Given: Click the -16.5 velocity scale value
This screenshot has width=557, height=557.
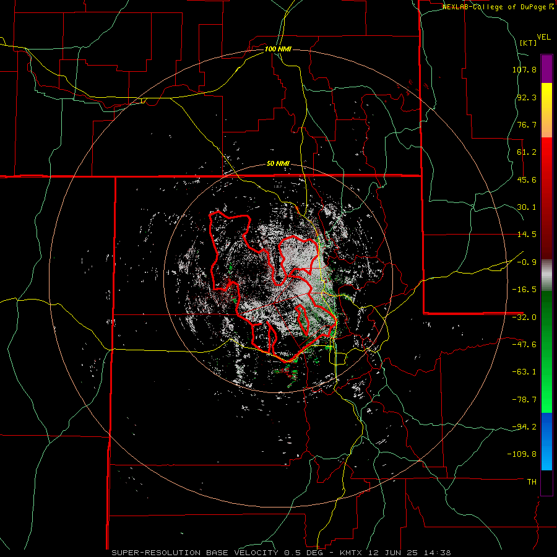Looking at the screenshot, I should point(524,290).
